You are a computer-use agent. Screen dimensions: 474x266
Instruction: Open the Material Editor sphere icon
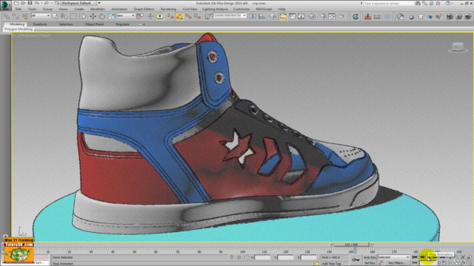312,16
